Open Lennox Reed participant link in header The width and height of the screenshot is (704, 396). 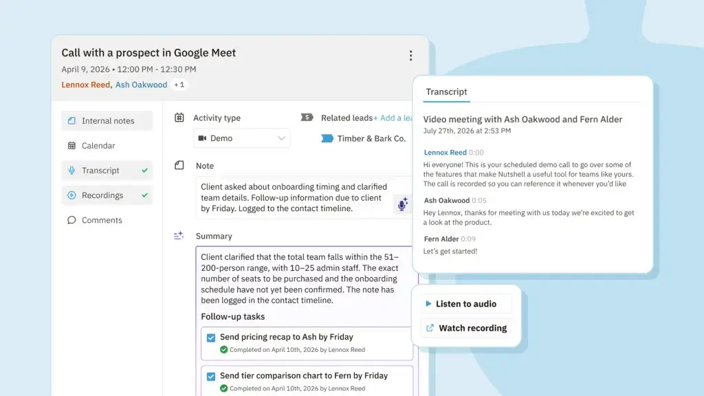click(85, 85)
